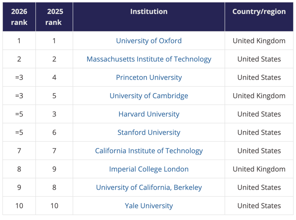The height and width of the screenshot is (220, 296).
Task: Click the 2026 rank column header
Action: 19,17
